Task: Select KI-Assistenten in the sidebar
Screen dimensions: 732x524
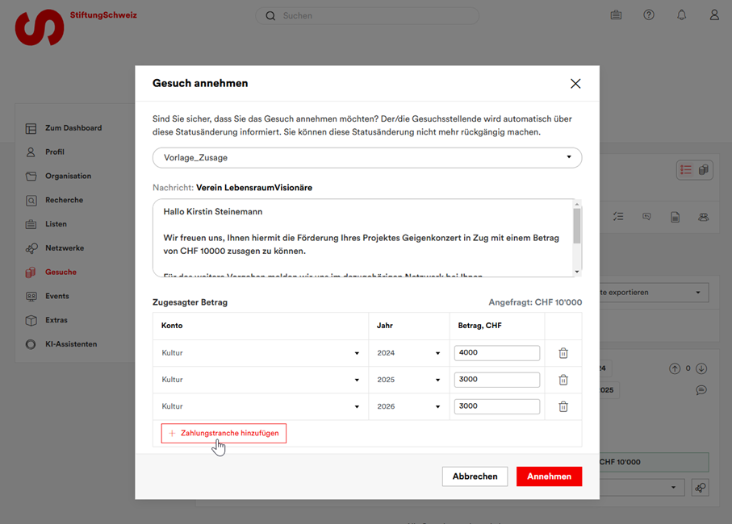Action: coord(70,344)
